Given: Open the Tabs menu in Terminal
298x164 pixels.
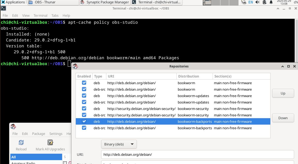Looking at the screenshot, I should 55,15.
